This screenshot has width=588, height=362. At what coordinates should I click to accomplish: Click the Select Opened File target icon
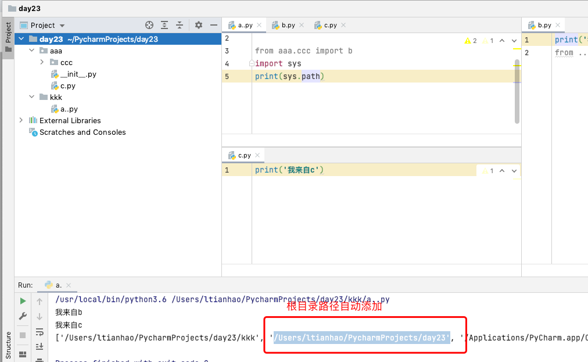(149, 25)
